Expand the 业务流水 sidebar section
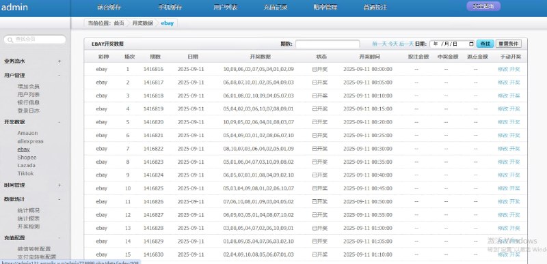The image size is (547, 264). click(x=59, y=61)
